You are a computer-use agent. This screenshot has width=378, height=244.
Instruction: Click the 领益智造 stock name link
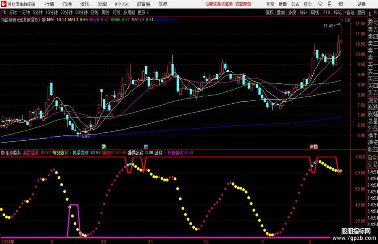[243, 4]
